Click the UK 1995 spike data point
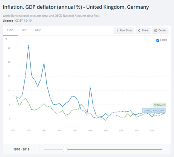The height and width of the screenshot is (157, 174). [90, 87]
